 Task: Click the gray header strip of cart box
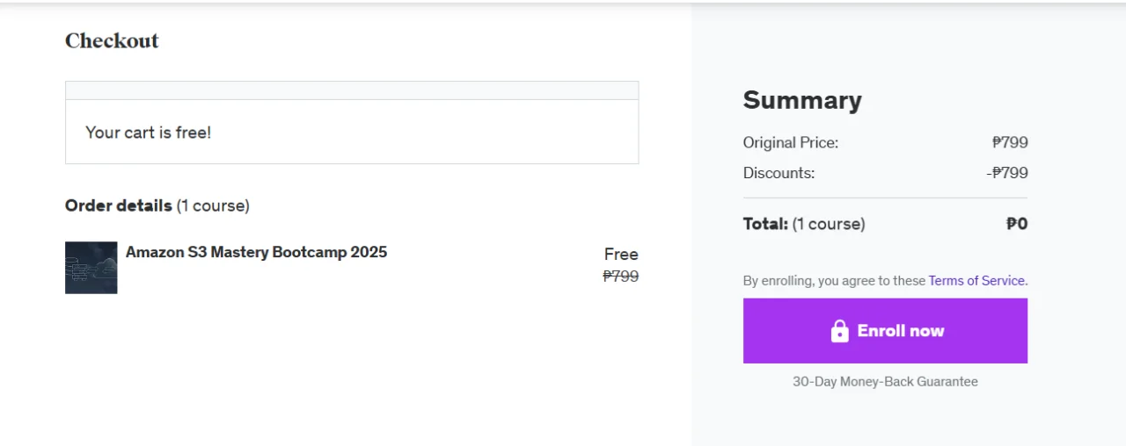[x=352, y=90]
